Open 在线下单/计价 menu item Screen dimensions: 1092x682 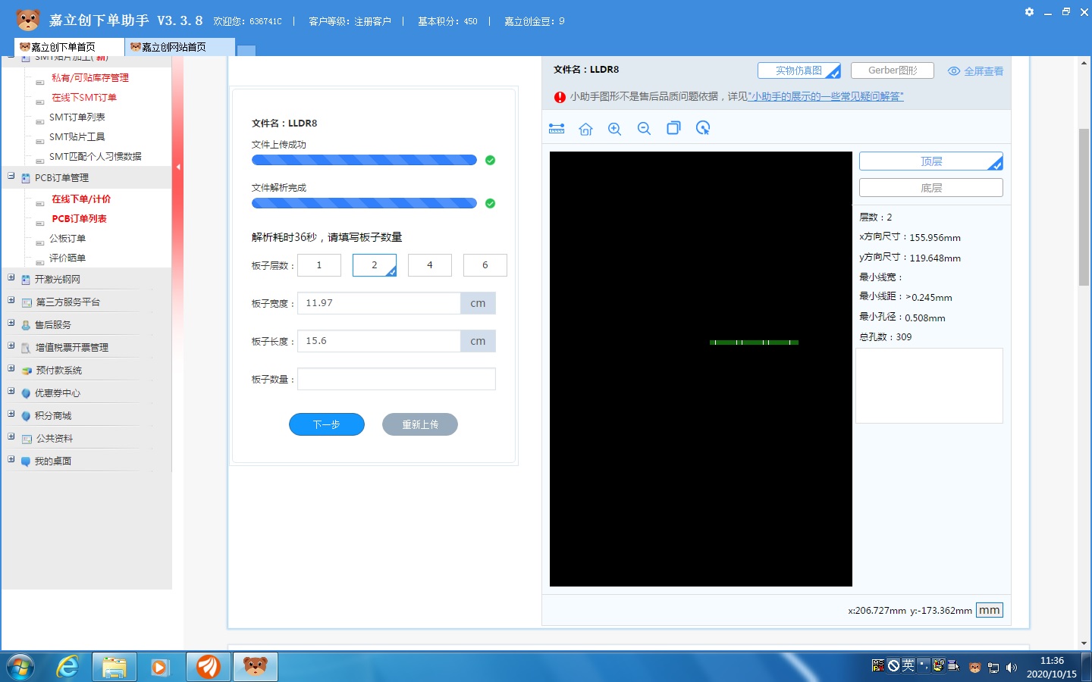[x=81, y=199]
